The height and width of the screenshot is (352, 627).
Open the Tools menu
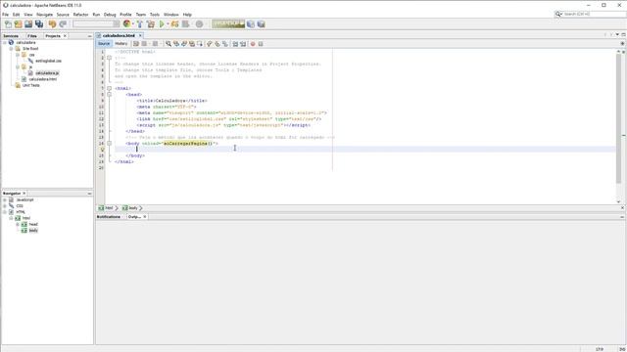coord(155,15)
